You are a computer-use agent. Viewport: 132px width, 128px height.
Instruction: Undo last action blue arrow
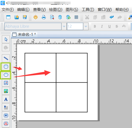coord(112,17)
